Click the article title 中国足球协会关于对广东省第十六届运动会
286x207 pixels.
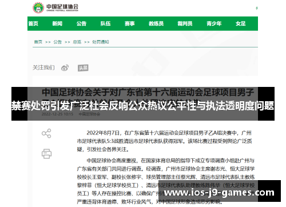148,97
